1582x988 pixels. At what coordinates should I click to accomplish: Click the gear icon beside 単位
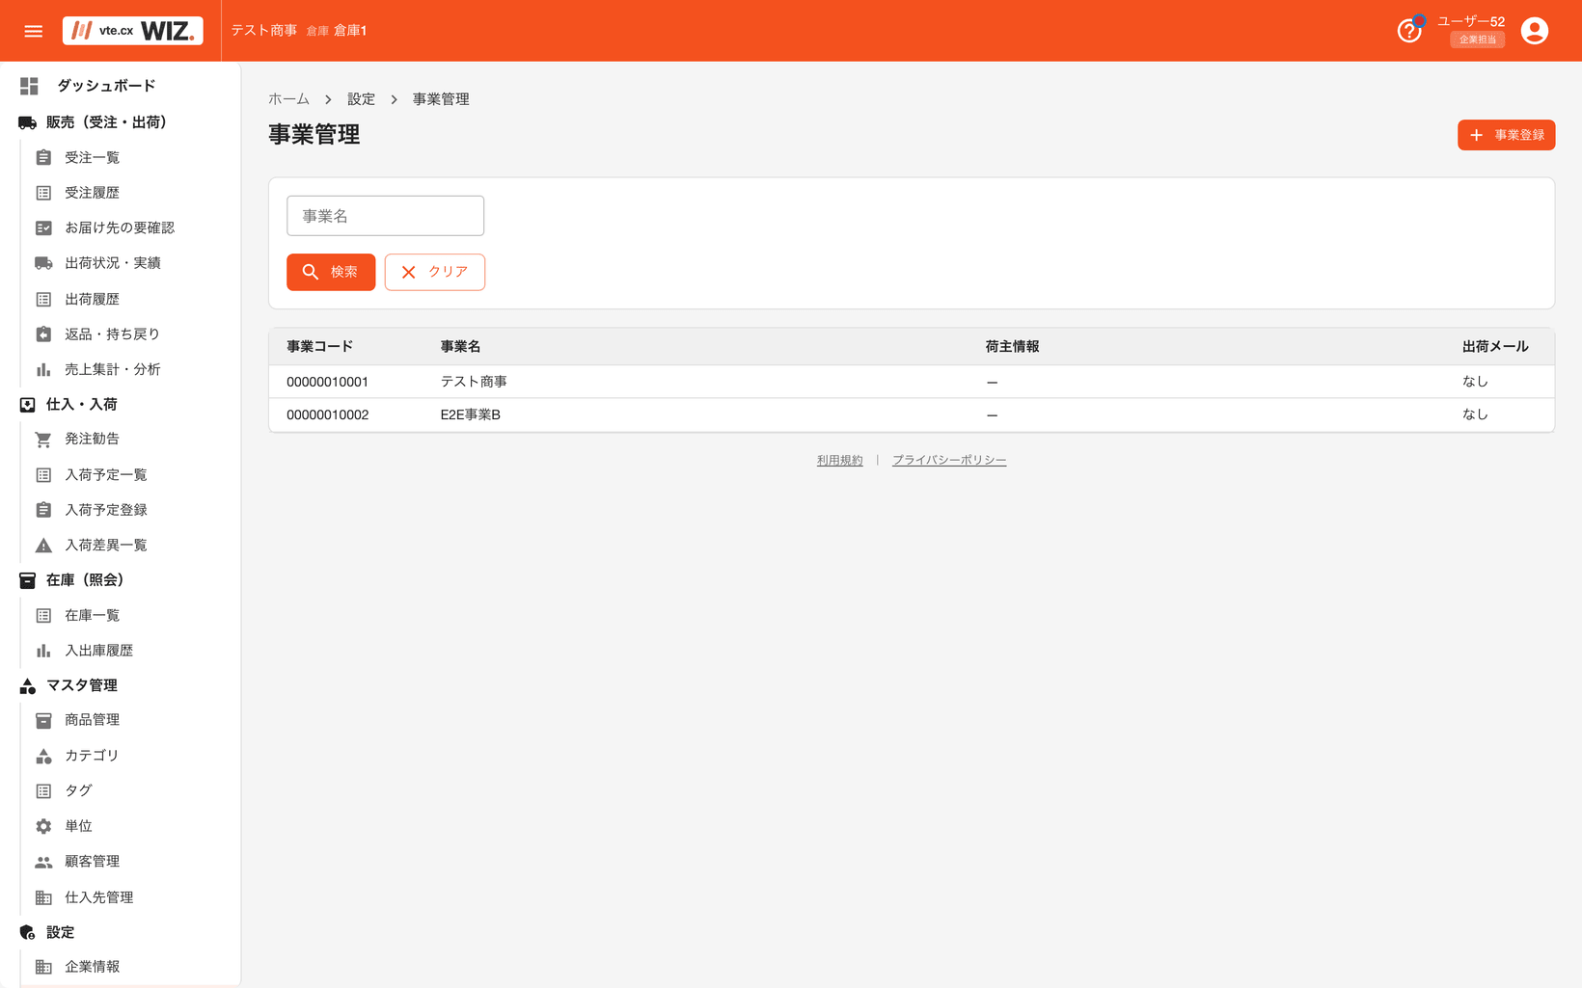pos(43,826)
